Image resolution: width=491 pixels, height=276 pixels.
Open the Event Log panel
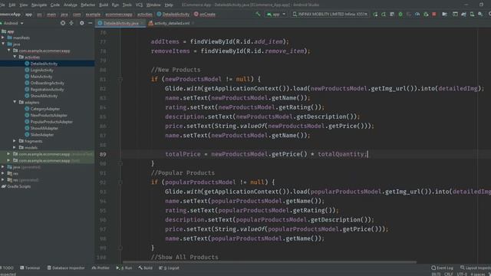(x=442, y=268)
